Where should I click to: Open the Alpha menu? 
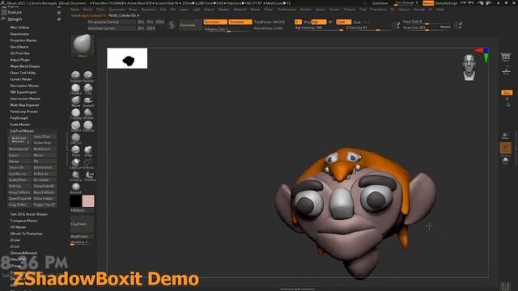click(x=74, y=10)
